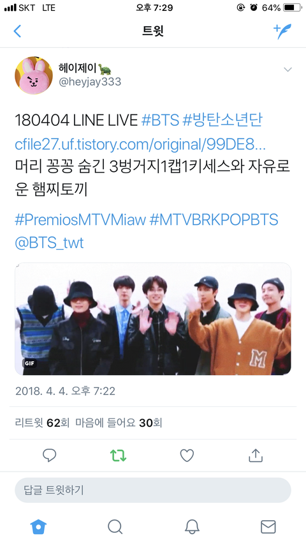Open the @BTS_twt mention
This screenshot has width=306, height=545.
click(x=49, y=243)
